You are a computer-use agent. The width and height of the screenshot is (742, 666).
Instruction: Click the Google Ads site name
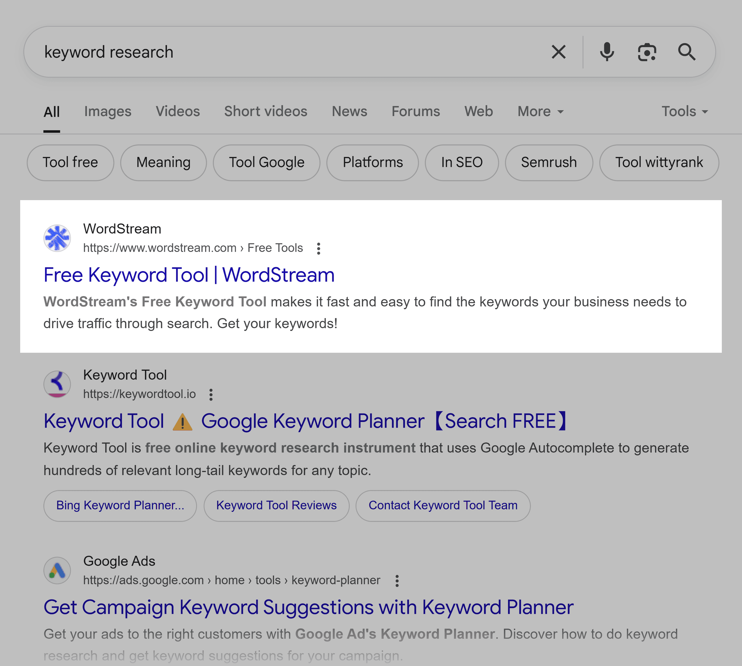pos(119,561)
